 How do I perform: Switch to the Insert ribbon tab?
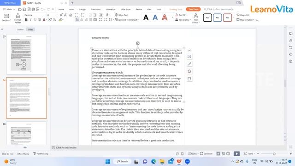[x=72, y=9]
